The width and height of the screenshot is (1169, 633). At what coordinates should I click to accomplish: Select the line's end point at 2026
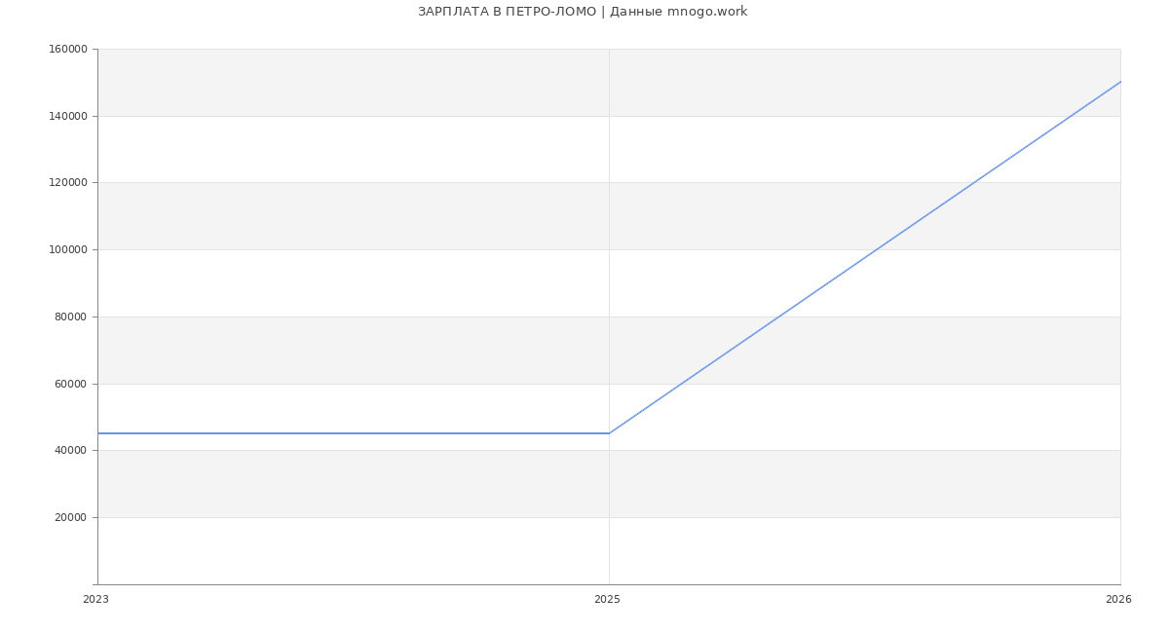[x=1120, y=82]
